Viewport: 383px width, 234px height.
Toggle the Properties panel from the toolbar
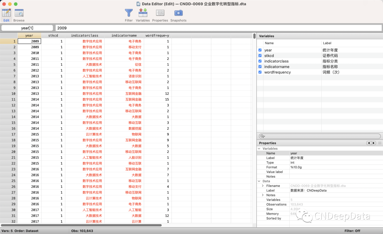pyautogui.click(x=160, y=15)
